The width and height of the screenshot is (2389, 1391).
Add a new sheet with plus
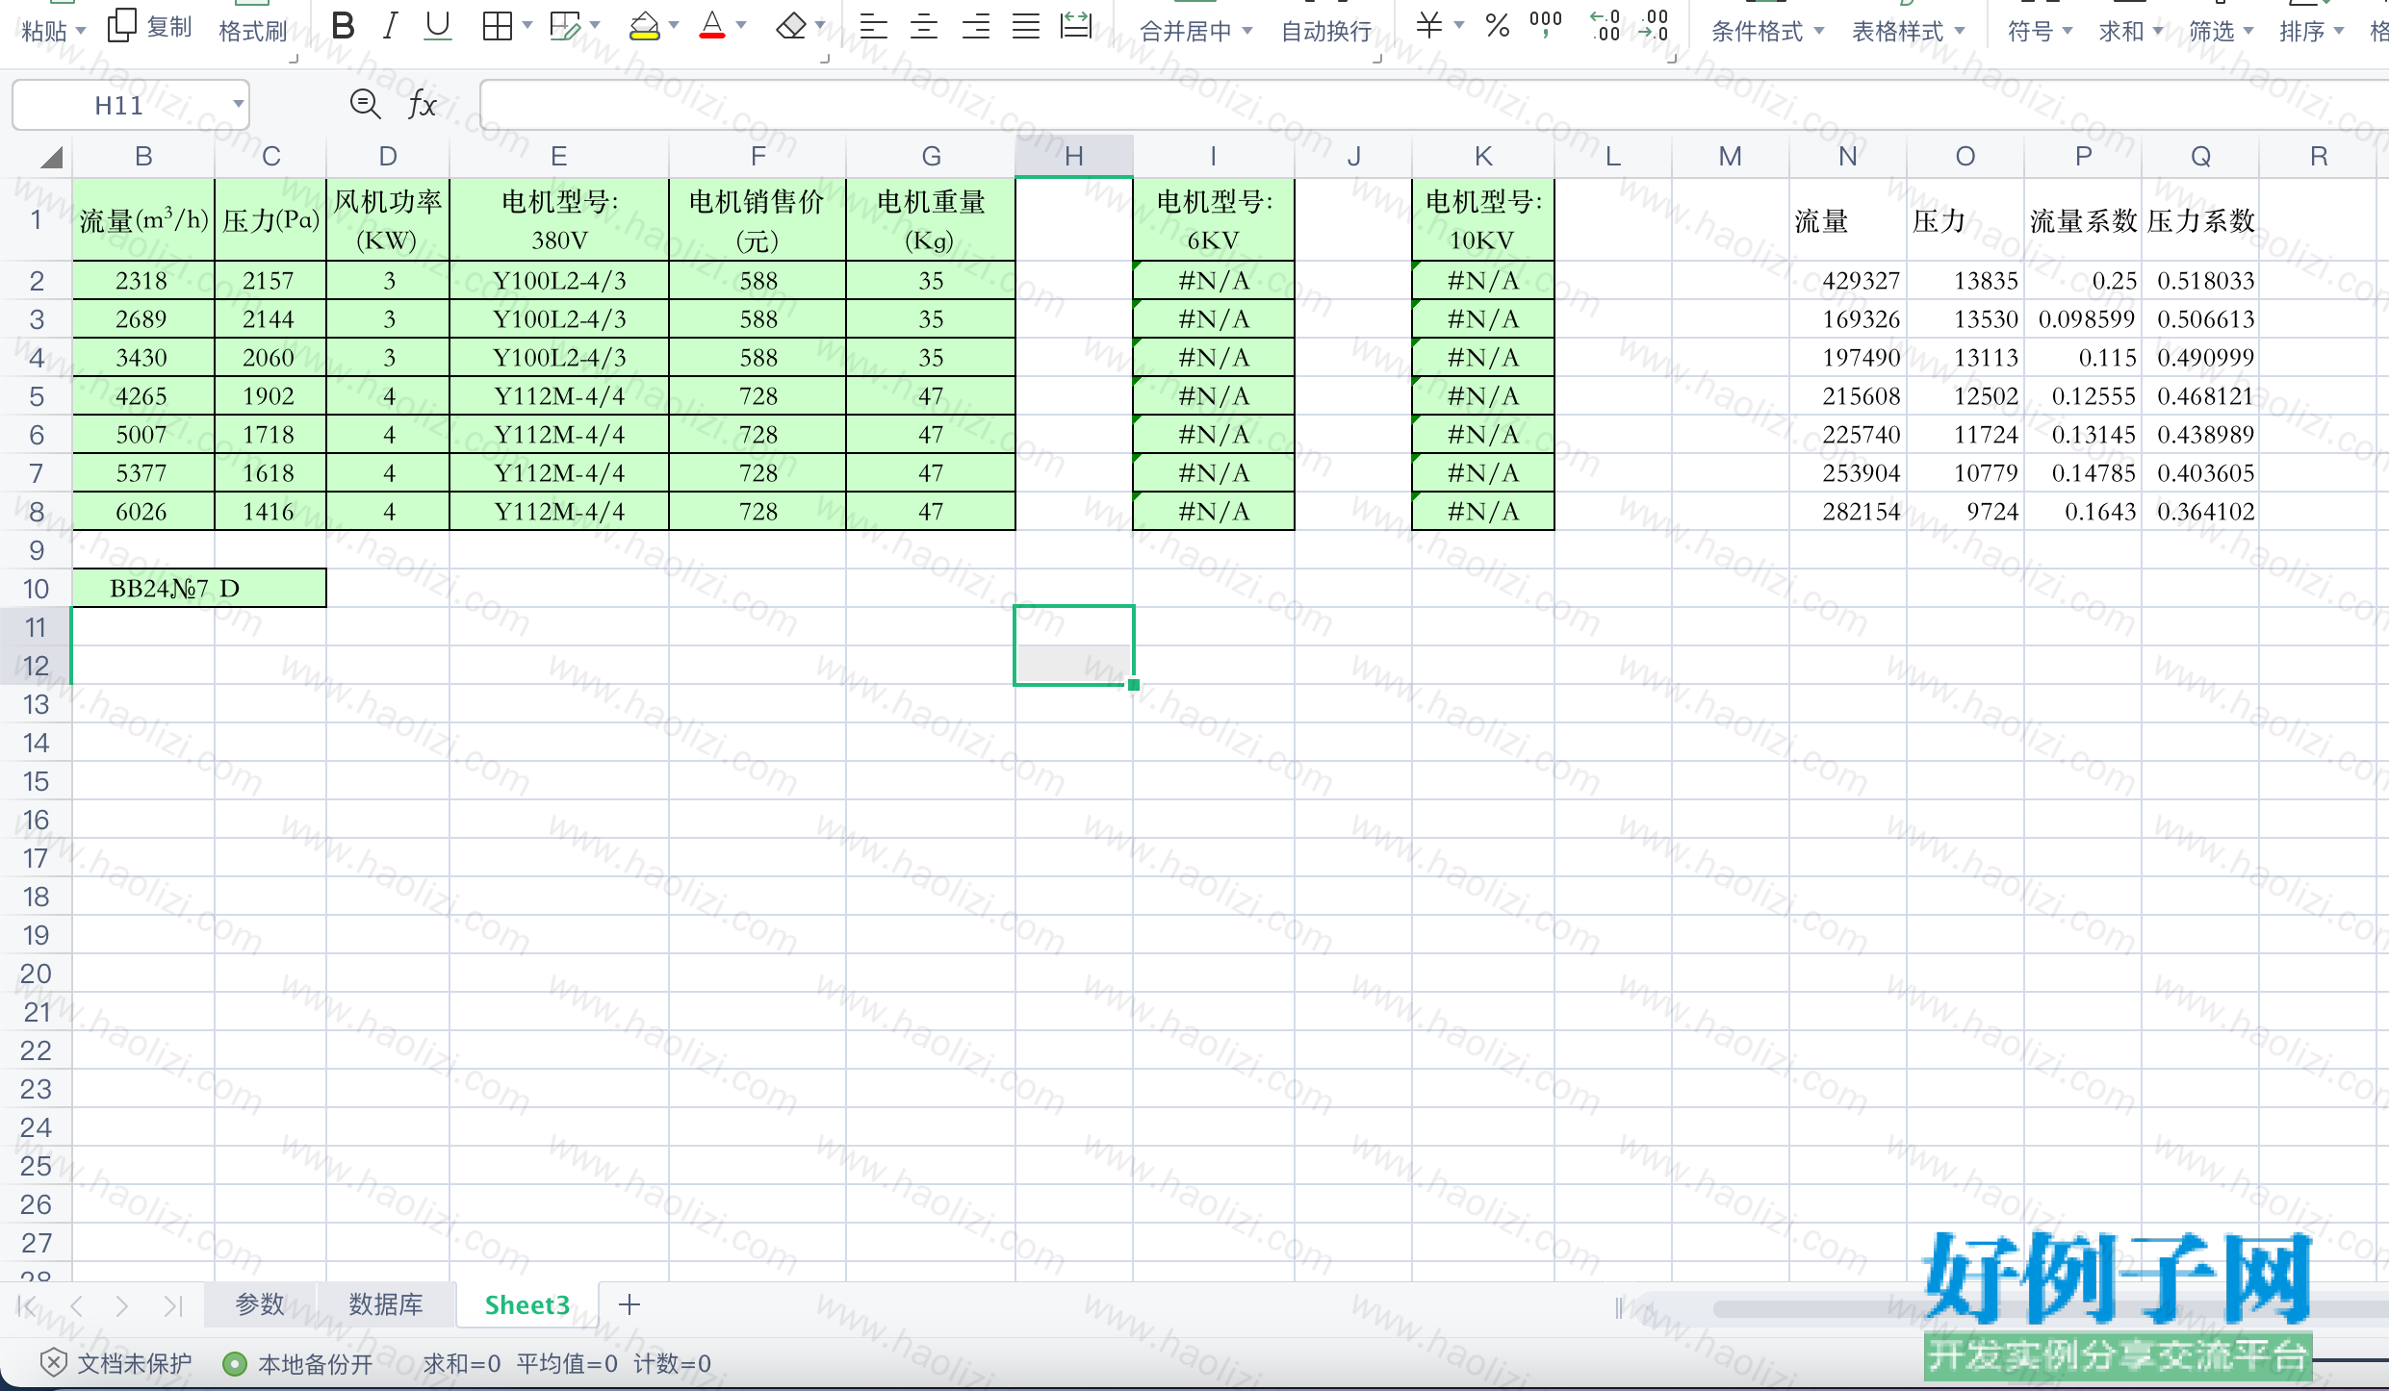coord(629,1304)
